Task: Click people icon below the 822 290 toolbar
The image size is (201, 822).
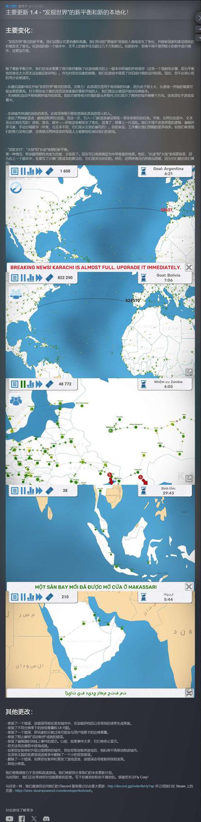Action: 16,293
